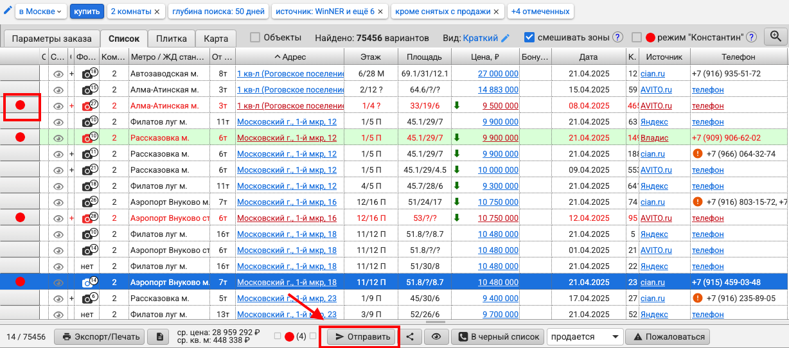This screenshot has height=348, width=789.
Task: Open photos camera icon in Автозаводская row
Action: point(89,73)
